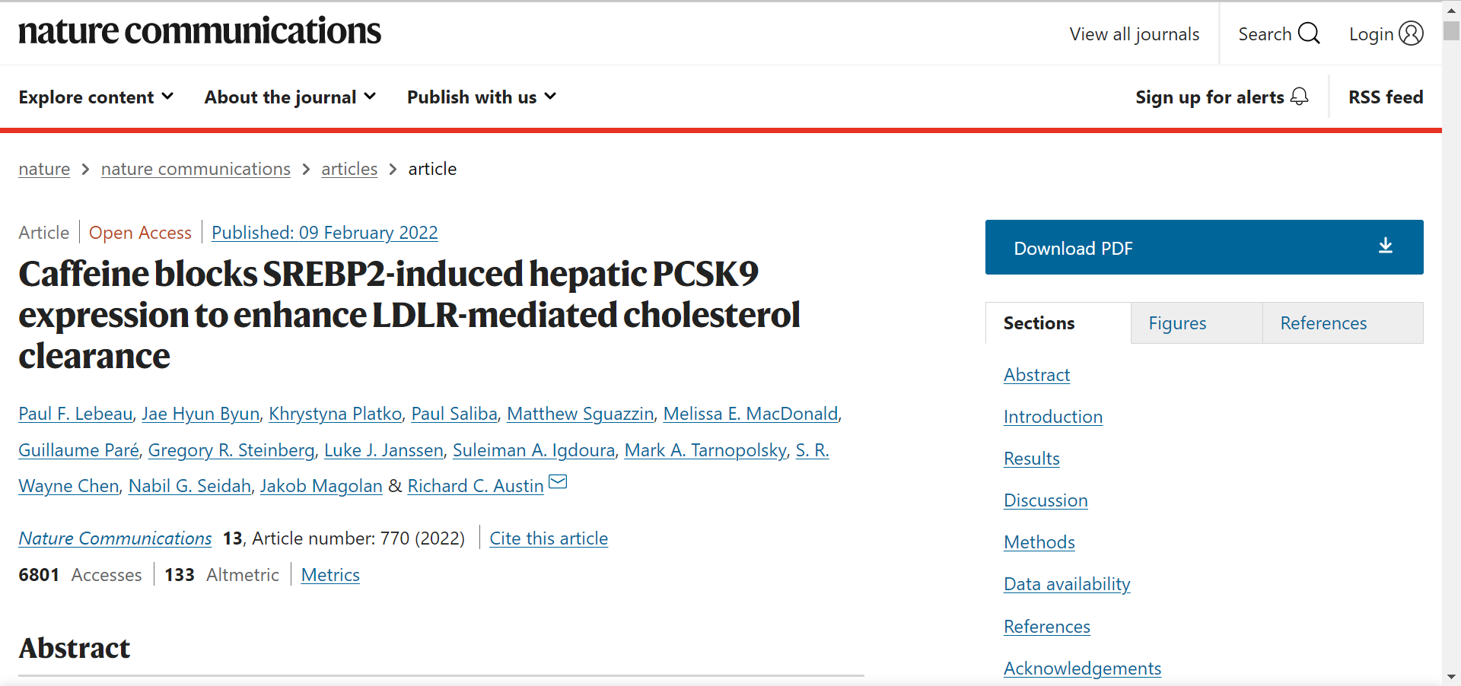Expand the Publish with us menu
Image resolution: width=1461 pixels, height=686 pixels.
[482, 97]
